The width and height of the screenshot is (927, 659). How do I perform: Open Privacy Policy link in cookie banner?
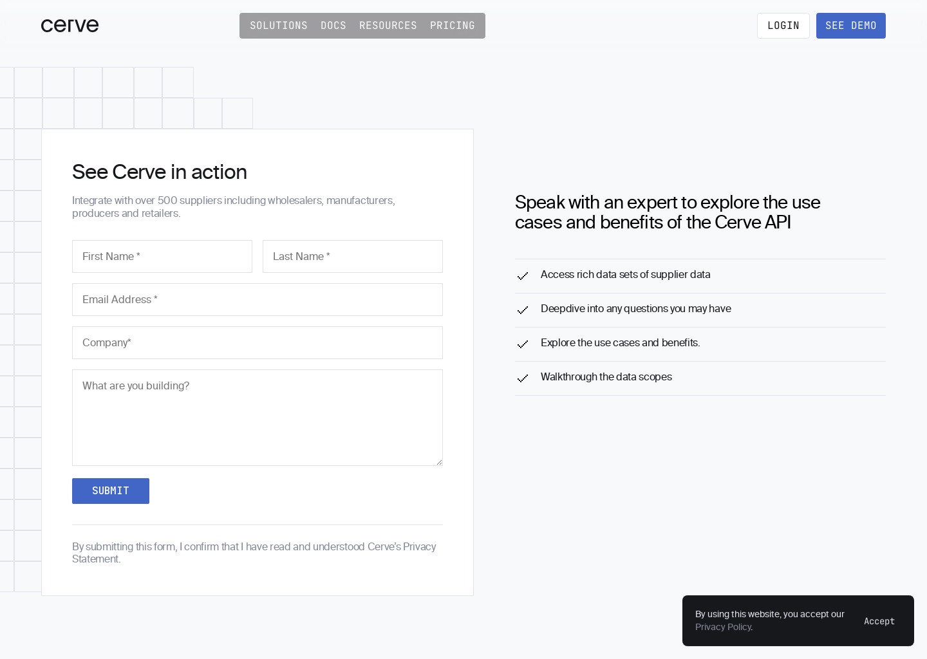pyautogui.click(x=723, y=627)
